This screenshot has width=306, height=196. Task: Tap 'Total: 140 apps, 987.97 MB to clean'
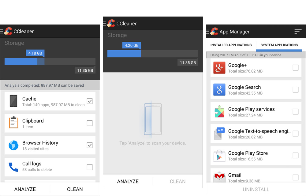coord(54,105)
